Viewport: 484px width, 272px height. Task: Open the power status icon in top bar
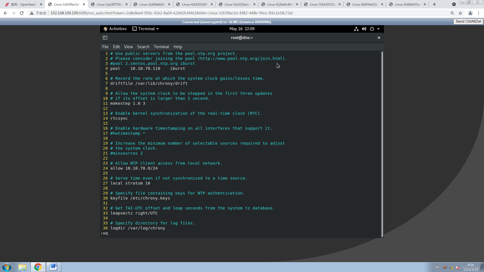(372, 29)
